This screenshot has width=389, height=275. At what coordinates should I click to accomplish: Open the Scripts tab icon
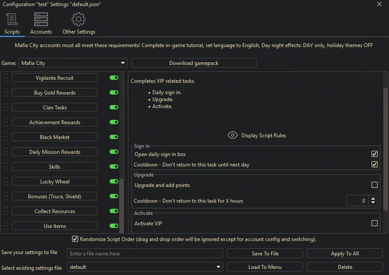(x=12, y=20)
